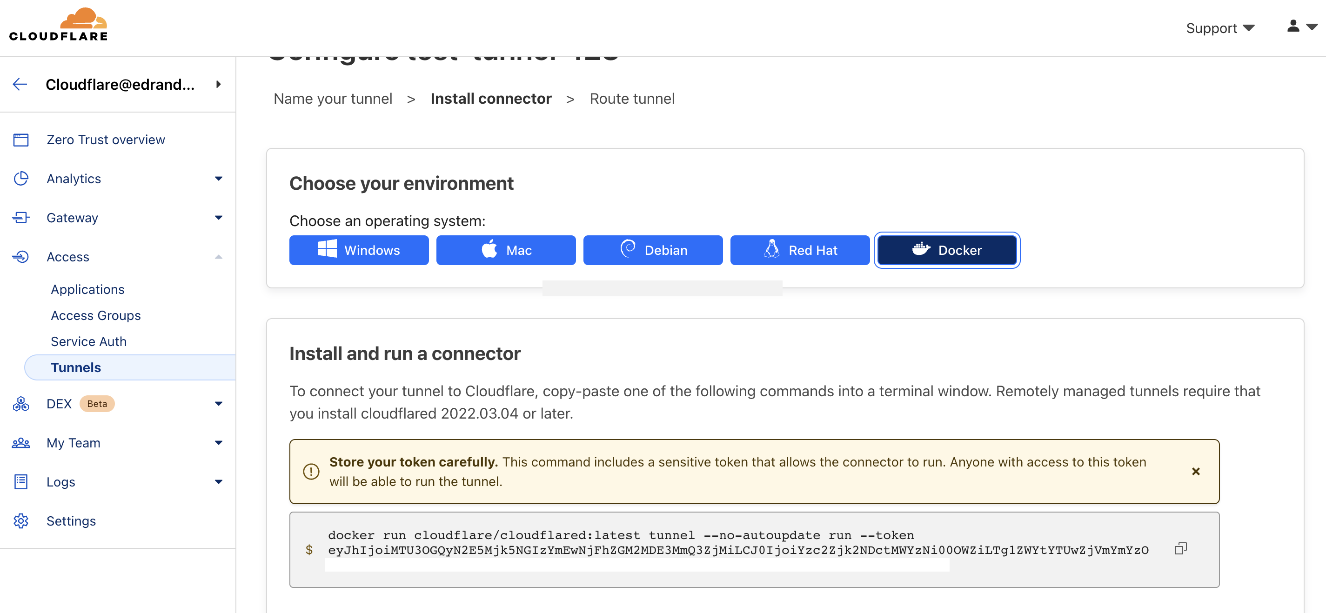Click the Zero Trust overview window icon
The width and height of the screenshot is (1326, 613).
[x=20, y=140]
